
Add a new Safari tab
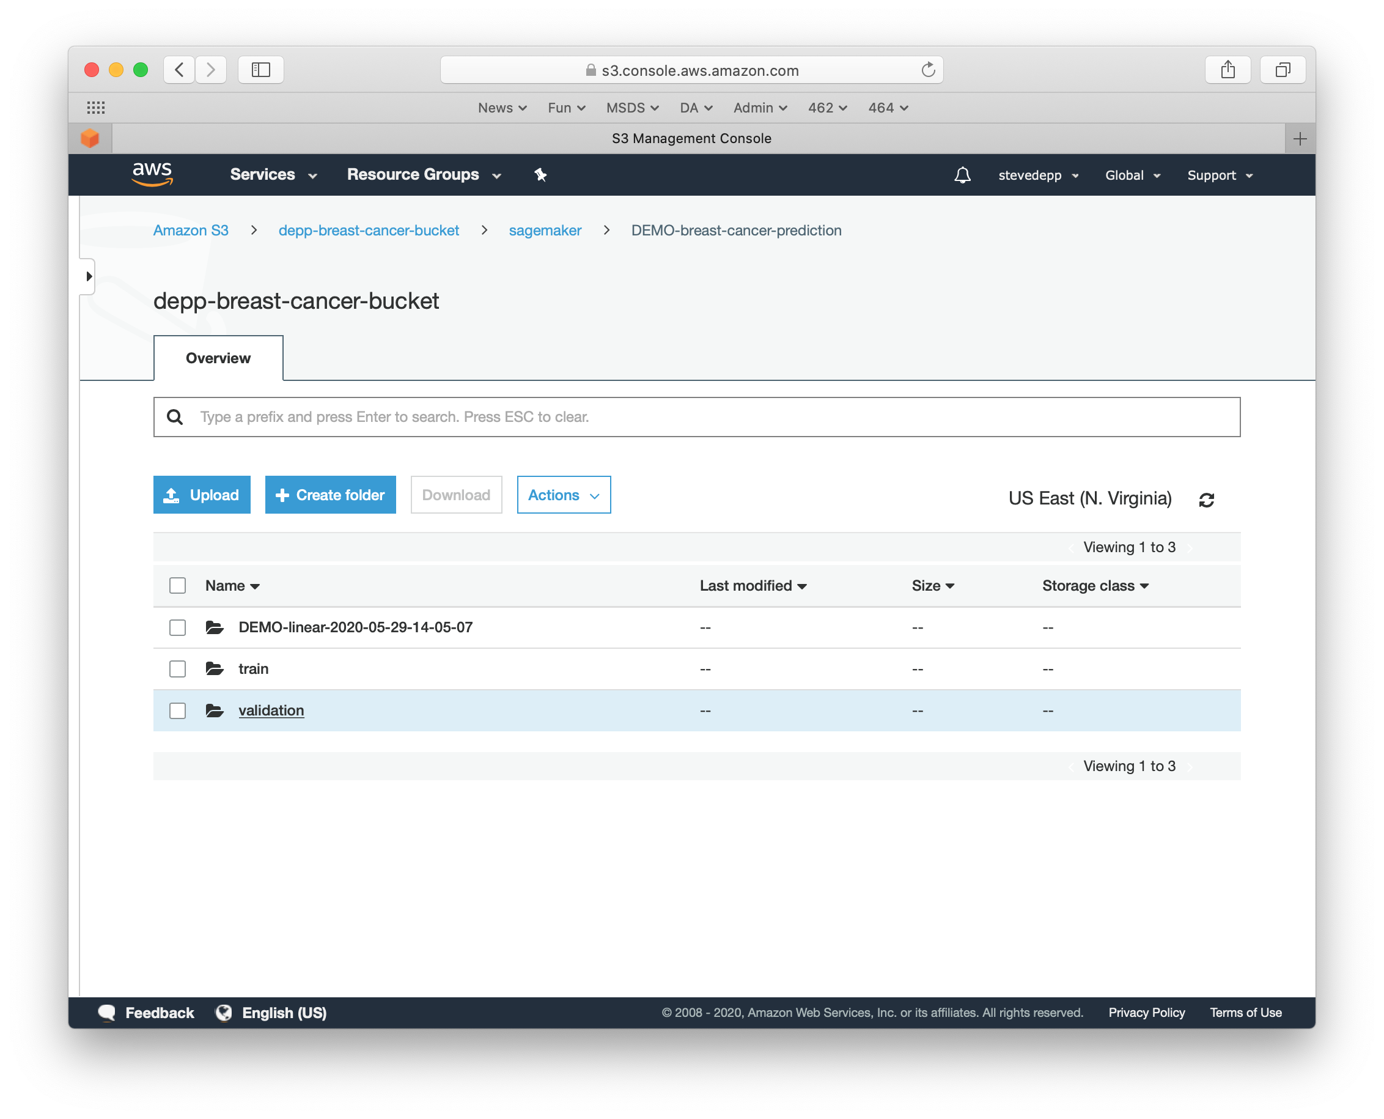pyautogui.click(x=1300, y=139)
